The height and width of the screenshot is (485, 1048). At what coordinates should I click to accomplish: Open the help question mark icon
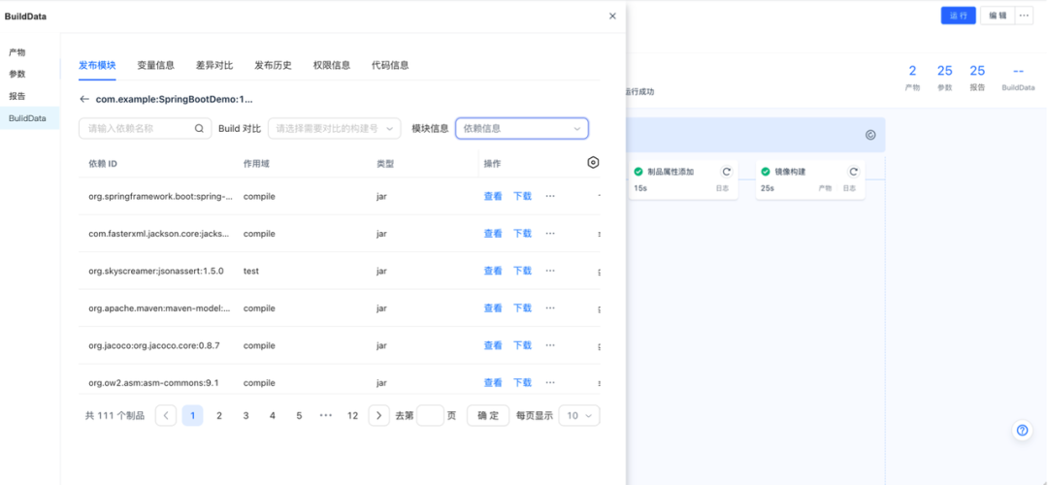1022,431
